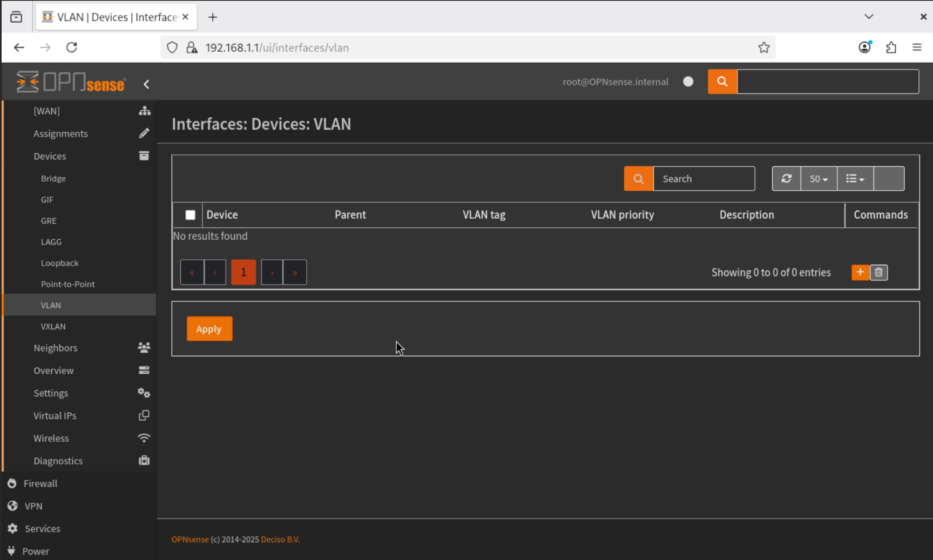Click the VLAN table Search field
The image size is (933, 560).
pyautogui.click(x=704, y=179)
